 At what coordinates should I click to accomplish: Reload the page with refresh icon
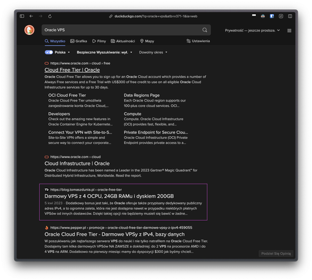click(50, 16)
